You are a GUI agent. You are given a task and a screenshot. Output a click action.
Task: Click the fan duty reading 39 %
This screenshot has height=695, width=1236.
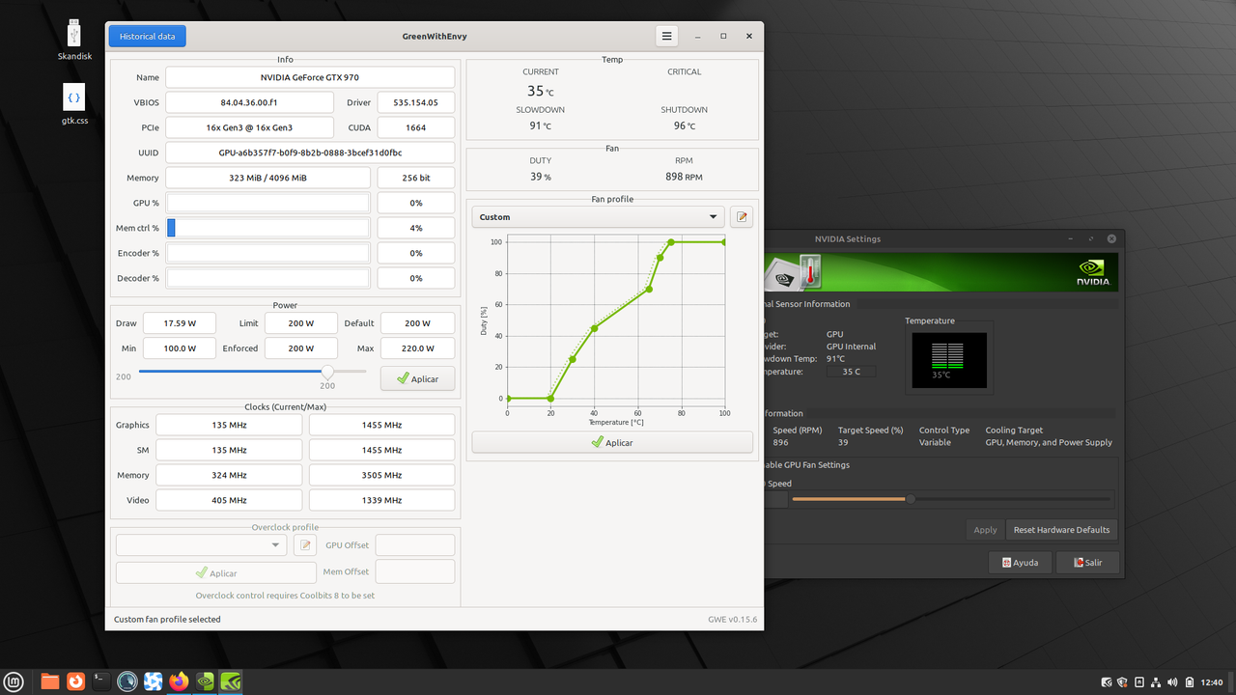541,177
